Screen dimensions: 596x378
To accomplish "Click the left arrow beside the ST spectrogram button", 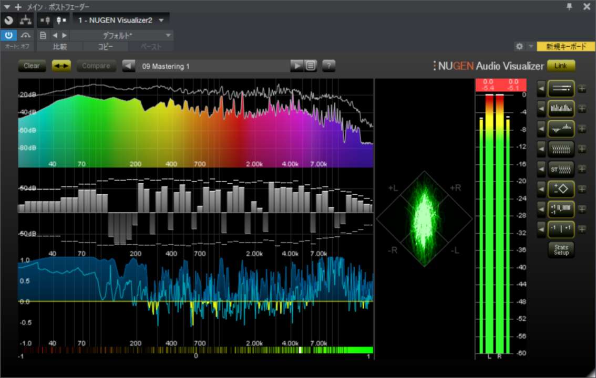I will click(x=541, y=169).
